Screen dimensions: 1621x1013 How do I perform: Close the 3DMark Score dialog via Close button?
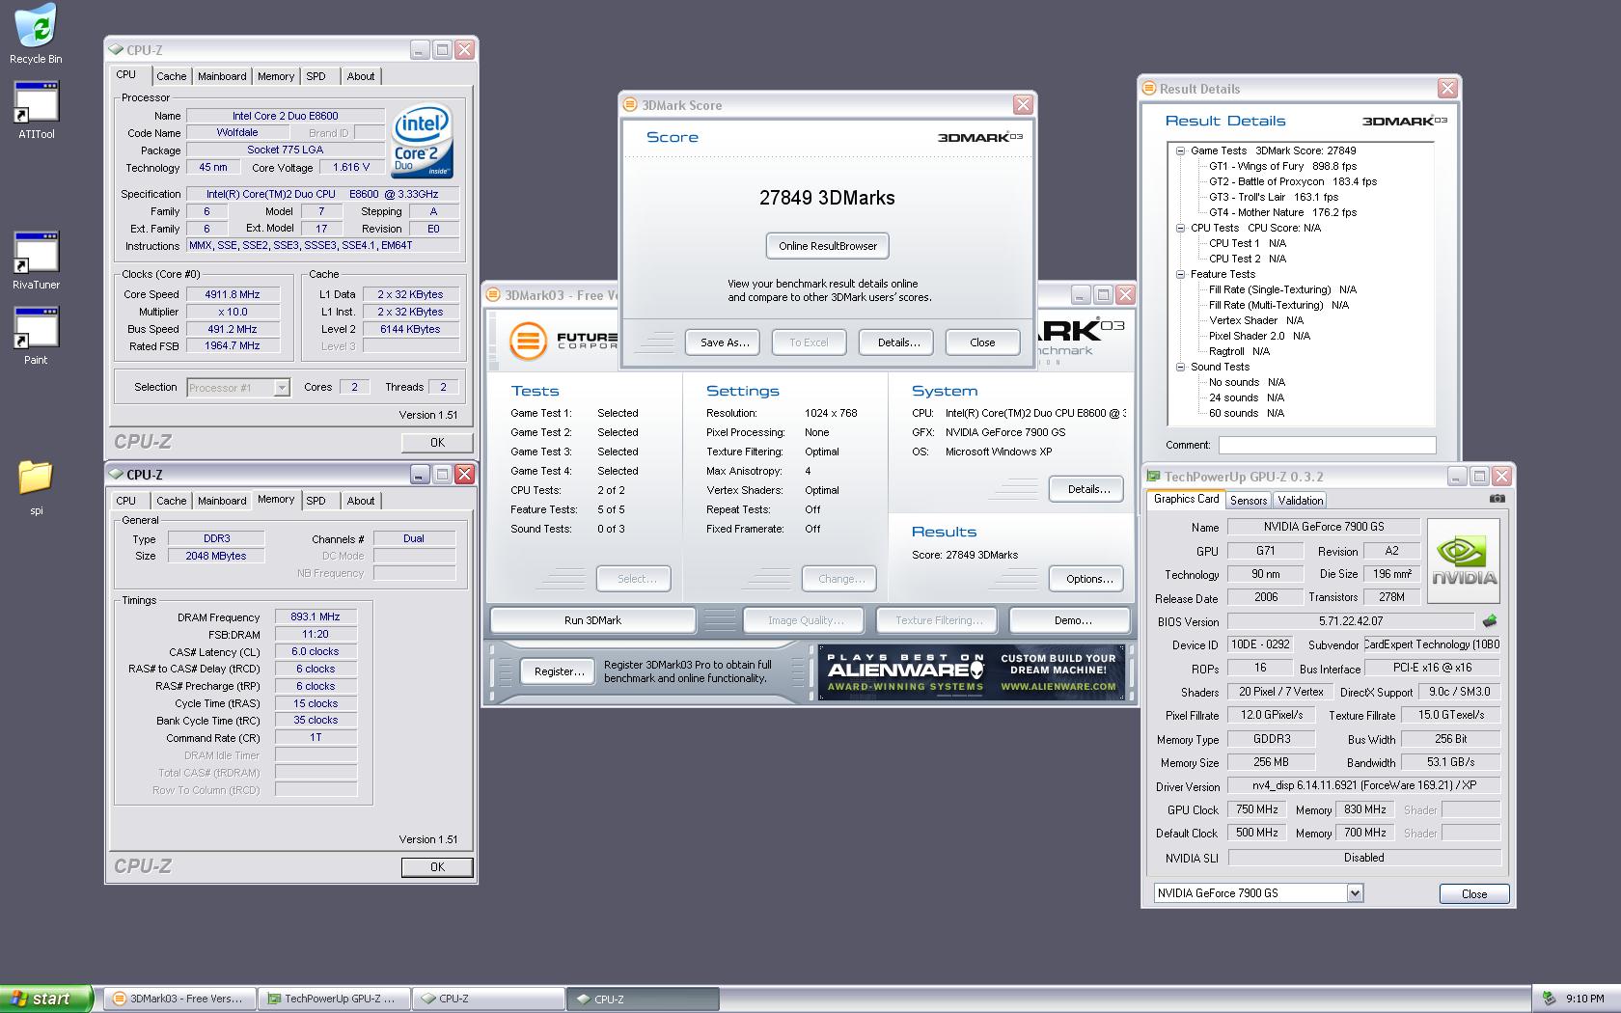pos(982,342)
